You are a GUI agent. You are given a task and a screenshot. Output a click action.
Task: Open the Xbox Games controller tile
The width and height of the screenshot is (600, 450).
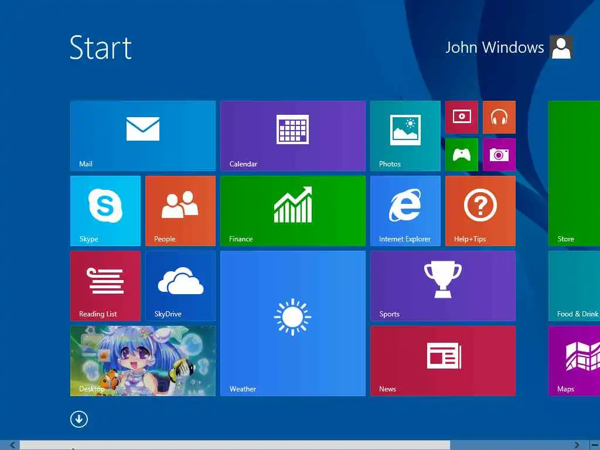coord(462,155)
